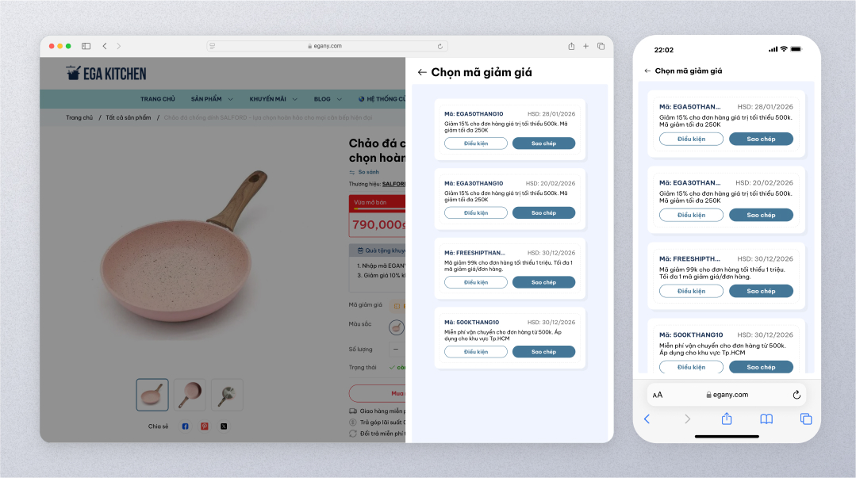Select the second product thumbnail image
856x478 pixels.
point(190,395)
